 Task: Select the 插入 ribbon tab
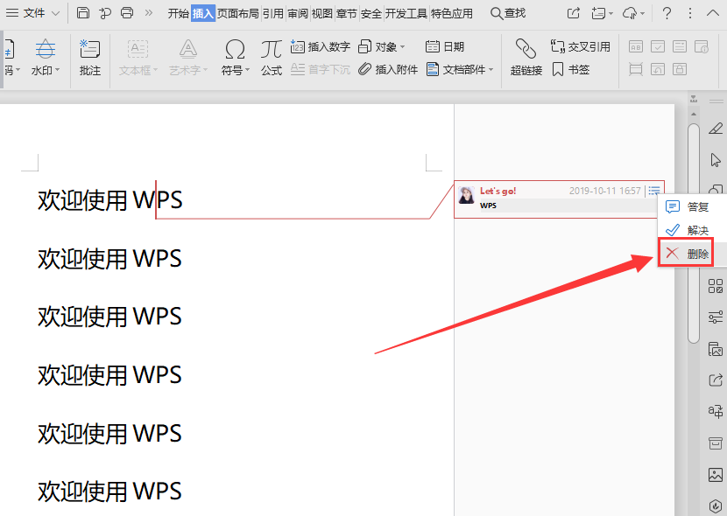[x=203, y=13]
